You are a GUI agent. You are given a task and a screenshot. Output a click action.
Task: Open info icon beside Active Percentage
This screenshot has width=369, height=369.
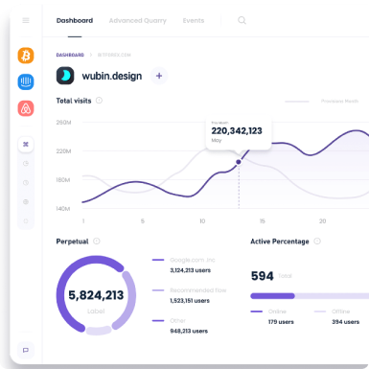[317, 242]
